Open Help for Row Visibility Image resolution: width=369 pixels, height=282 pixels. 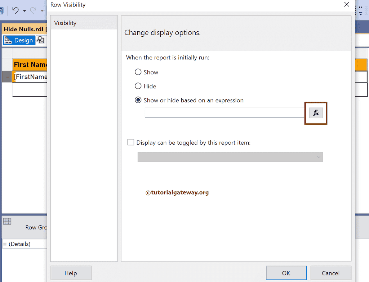(x=71, y=273)
